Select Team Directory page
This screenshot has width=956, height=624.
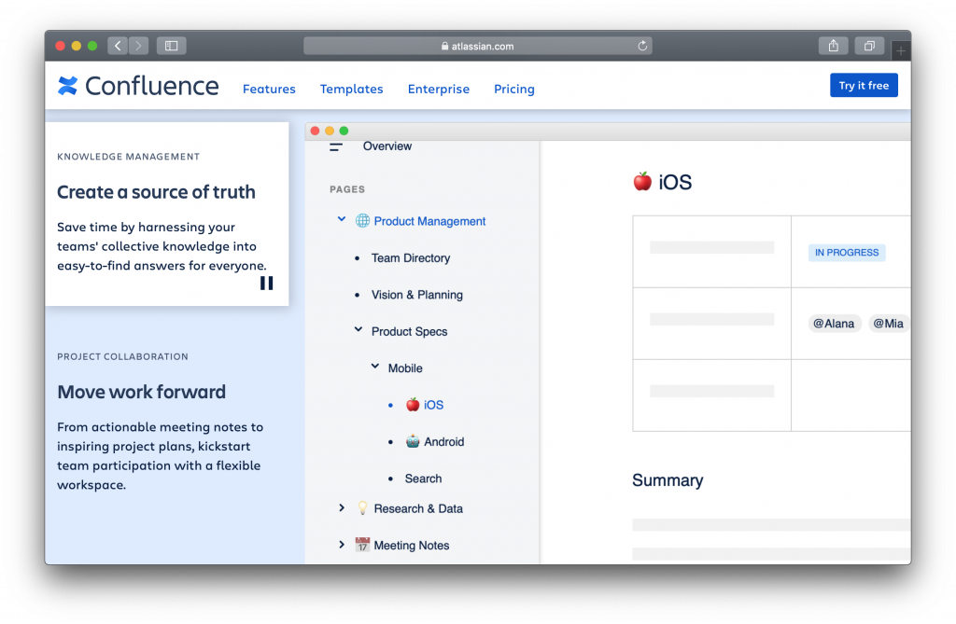pyautogui.click(x=411, y=257)
